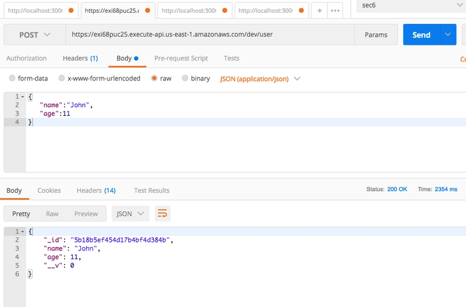Collapse response JSON at line 1
The image size is (466, 307).
23,231
